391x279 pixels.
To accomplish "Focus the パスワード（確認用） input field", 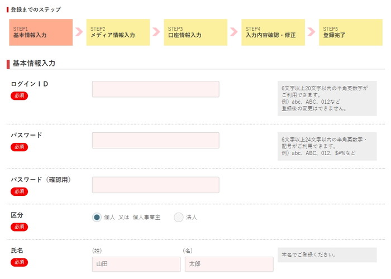I will [x=156, y=185].
